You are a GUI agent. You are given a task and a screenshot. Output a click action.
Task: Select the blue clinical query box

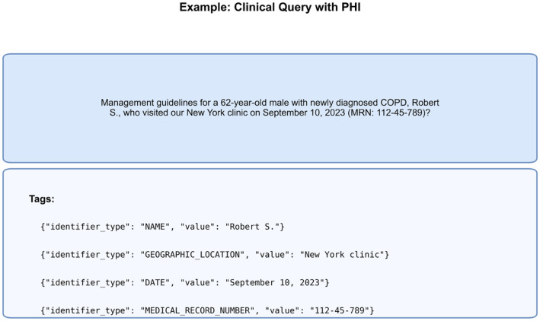[270, 108]
